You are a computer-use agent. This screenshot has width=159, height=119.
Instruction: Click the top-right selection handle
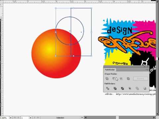pyautogui.click(x=91, y=8)
